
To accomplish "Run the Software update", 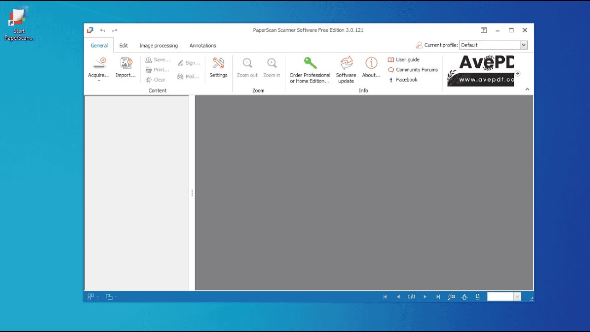I will click(346, 70).
